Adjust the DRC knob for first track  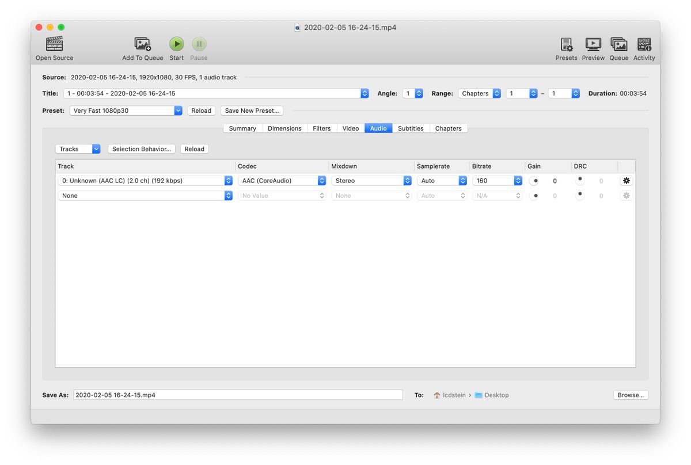tap(580, 180)
